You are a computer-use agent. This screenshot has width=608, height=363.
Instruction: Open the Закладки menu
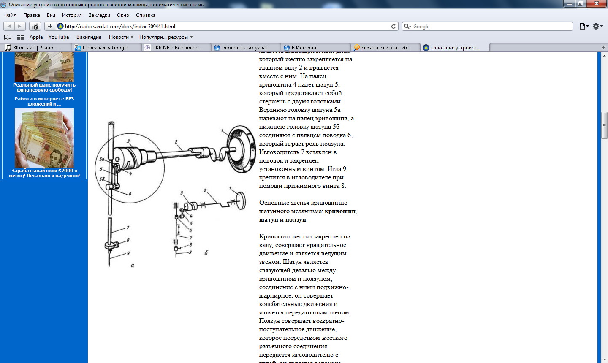click(x=99, y=15)
